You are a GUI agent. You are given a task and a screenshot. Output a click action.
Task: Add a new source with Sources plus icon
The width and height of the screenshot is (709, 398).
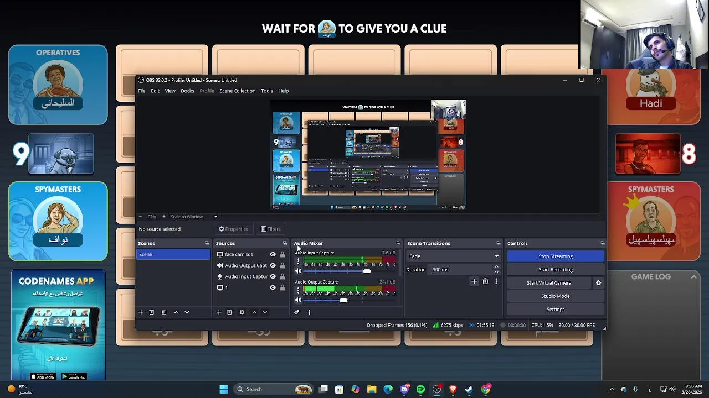click(219, 312)
